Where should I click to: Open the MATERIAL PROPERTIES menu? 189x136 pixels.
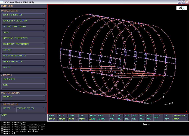(24, 40)
